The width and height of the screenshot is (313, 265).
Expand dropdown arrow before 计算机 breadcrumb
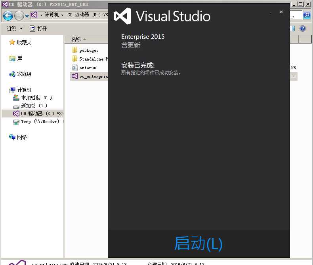pyautogui.click(x=41, y=15)
